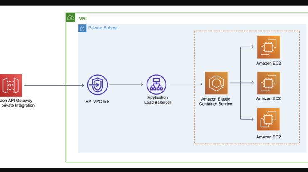
Task: Click the 'Amazon EC2' caption under bottom icon
Action: click(268, 137)
